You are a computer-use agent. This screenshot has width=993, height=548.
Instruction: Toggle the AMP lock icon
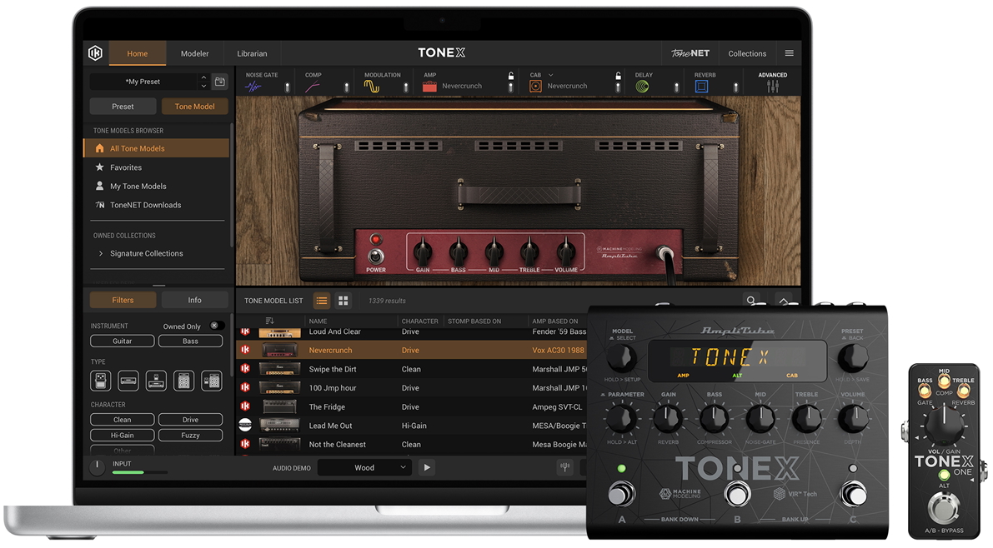pos(511,76)
